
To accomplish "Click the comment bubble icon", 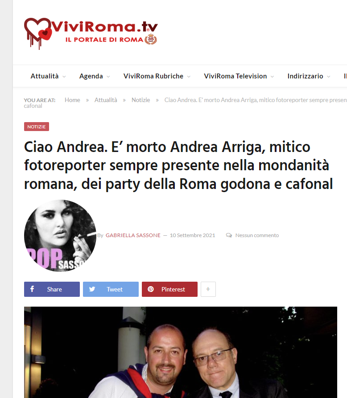I will (x=229, y=235).
